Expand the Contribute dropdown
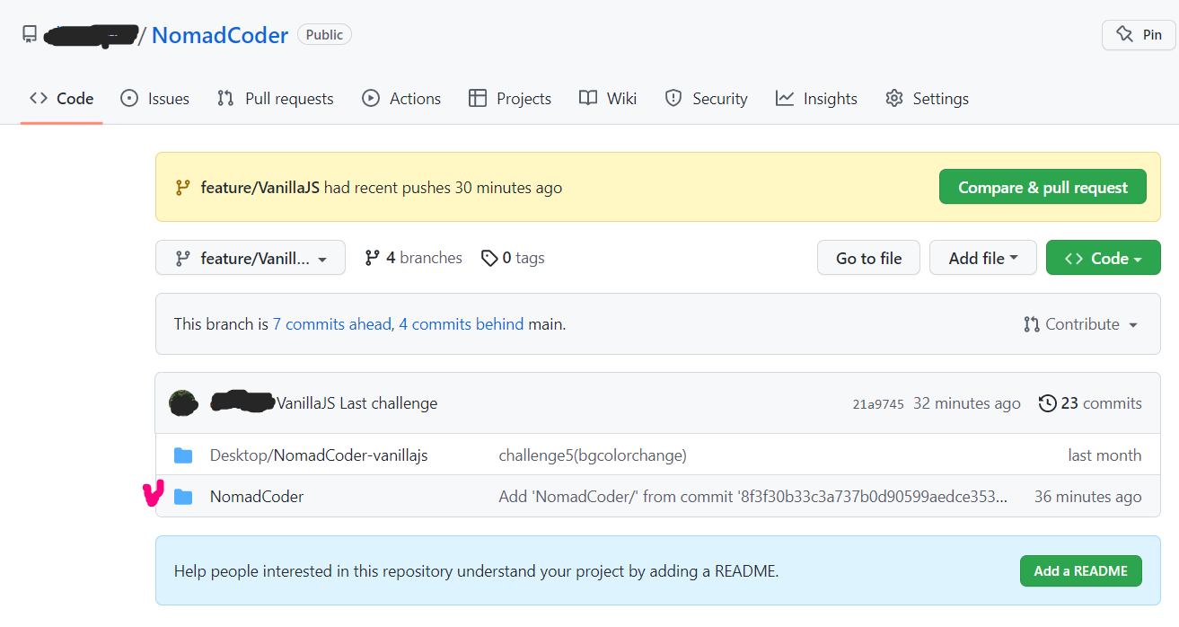The image size is (1179, 627). click(1081, 324)
